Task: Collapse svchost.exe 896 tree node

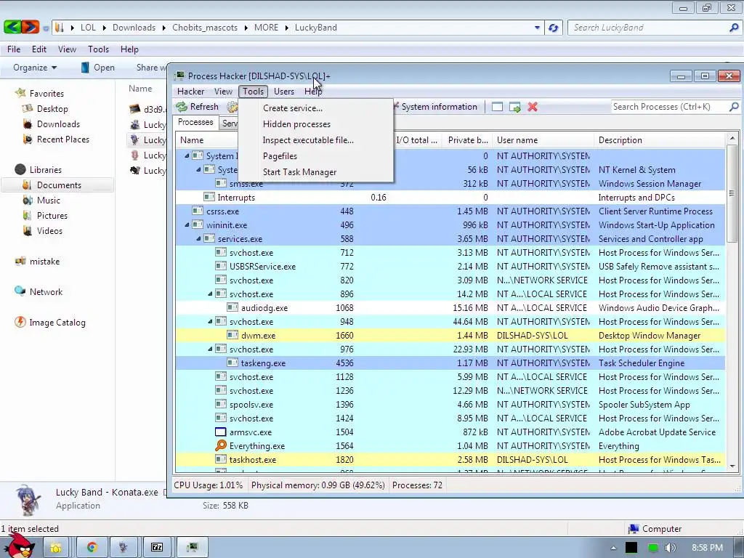Action: click(x=210, y=294)
